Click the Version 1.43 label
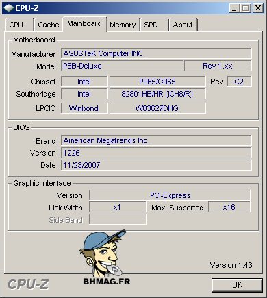 click(x=231, y=265)
